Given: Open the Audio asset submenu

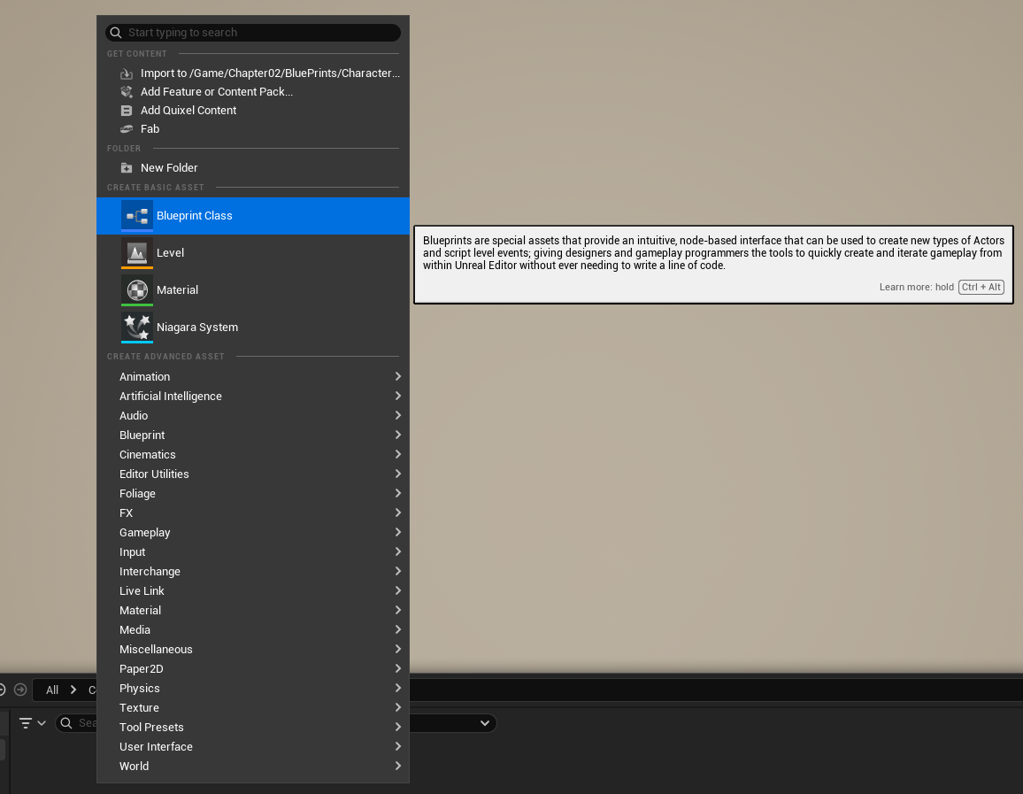Looking at the screenshot, I should (252, 416).
